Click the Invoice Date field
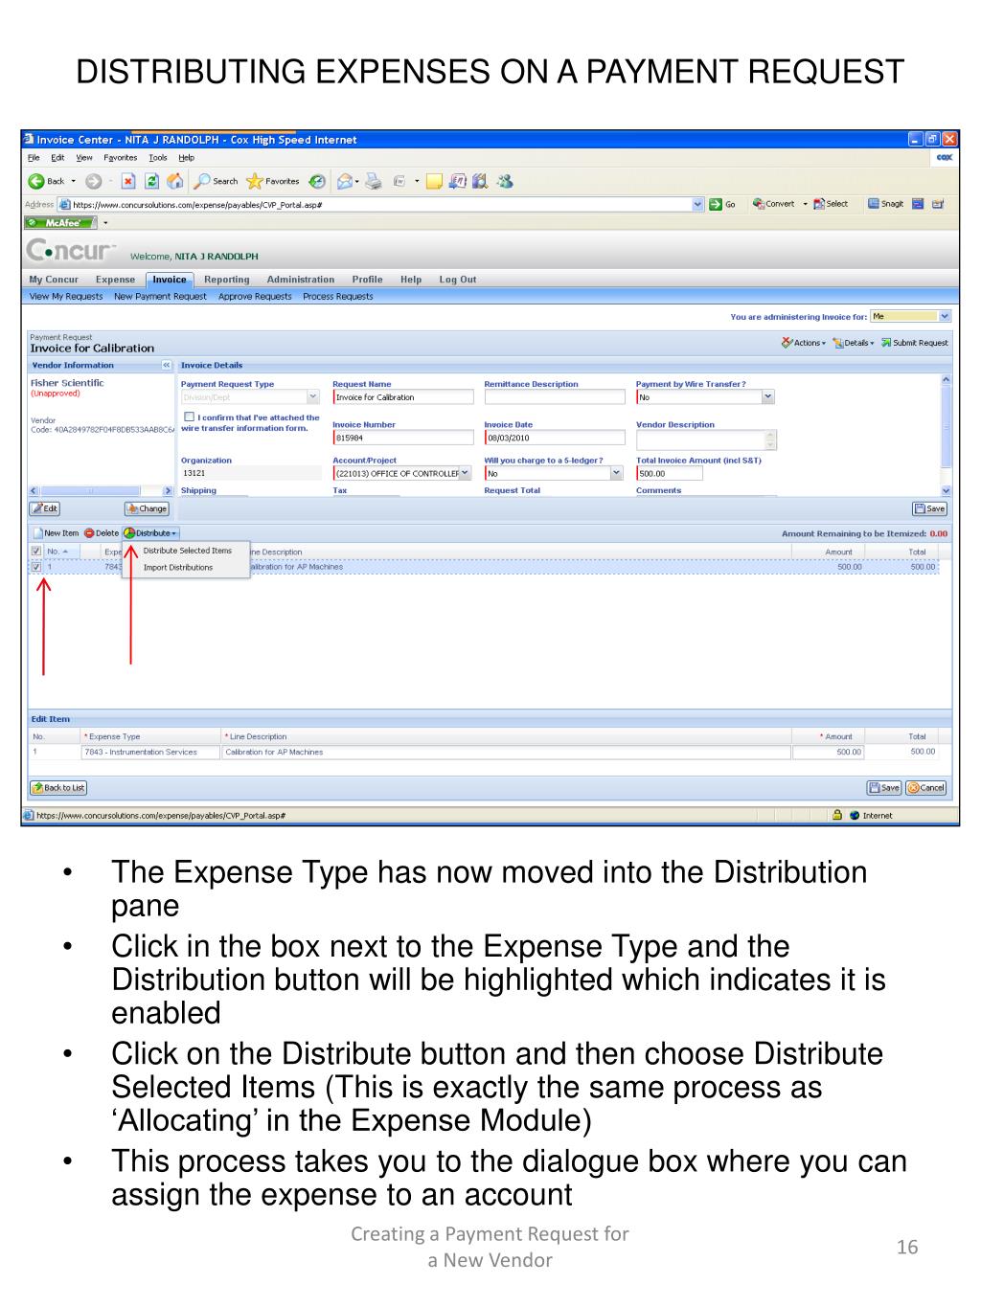This screenshot has width=981, height=1307. click(555, 438)
